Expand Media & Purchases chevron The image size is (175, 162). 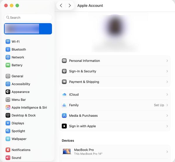pyautogui.click(x=167, y=116)
